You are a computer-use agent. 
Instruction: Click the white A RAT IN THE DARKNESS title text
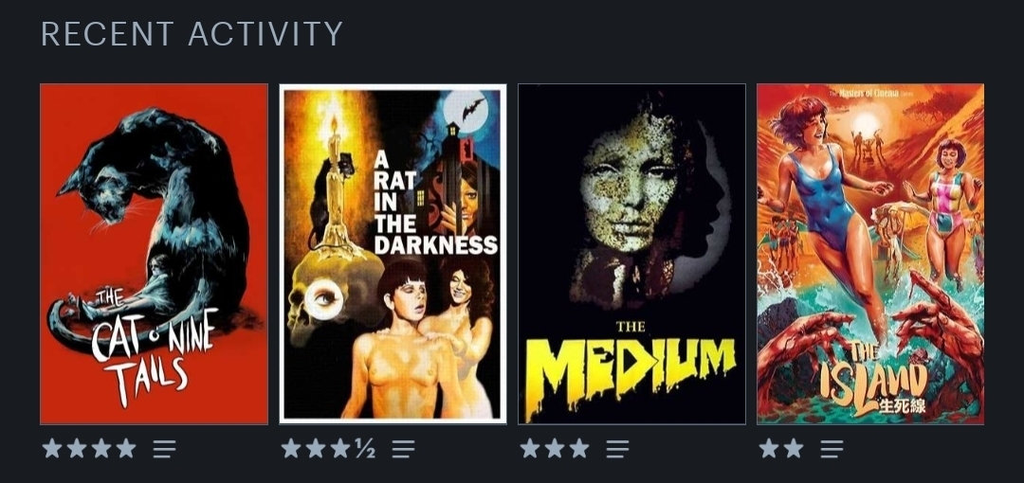[x=434, y=204]
